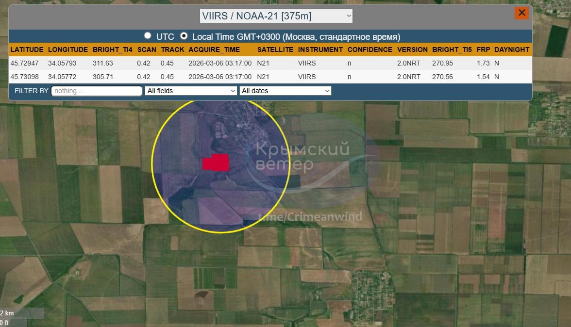Click the CONFIDENCE column header
This screenshot has width=571, height=327.
369,49
